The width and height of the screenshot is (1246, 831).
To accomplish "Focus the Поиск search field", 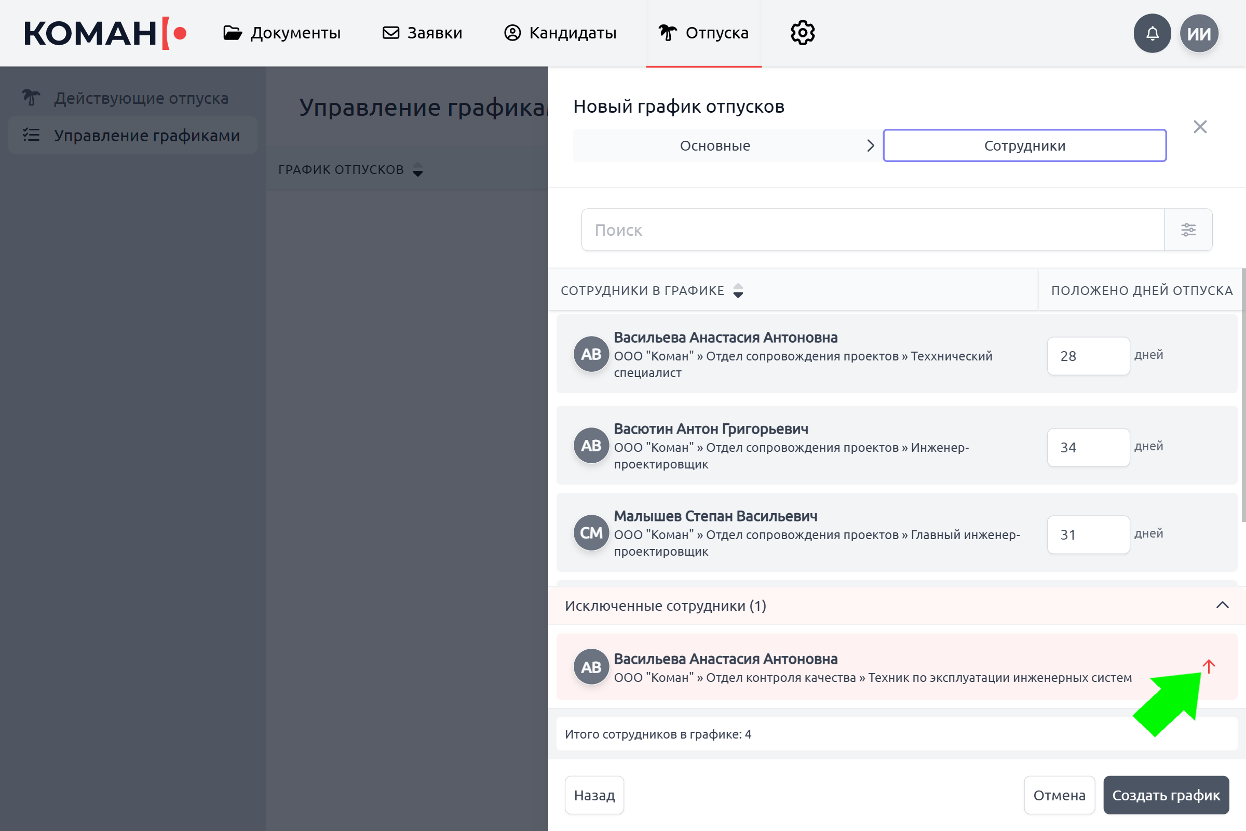I will [x=872, y=230].
